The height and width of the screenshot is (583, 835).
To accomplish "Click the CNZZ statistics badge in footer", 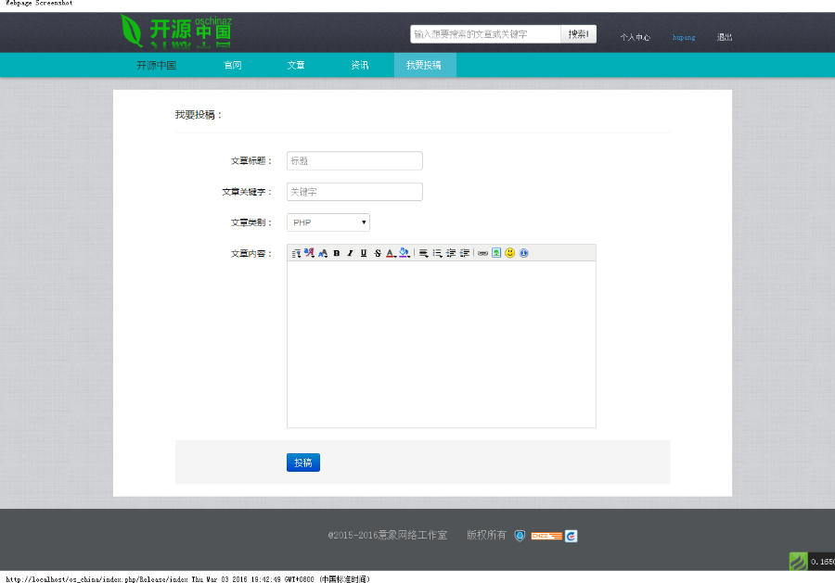I will pyautogui.click(x=546, y=536).
